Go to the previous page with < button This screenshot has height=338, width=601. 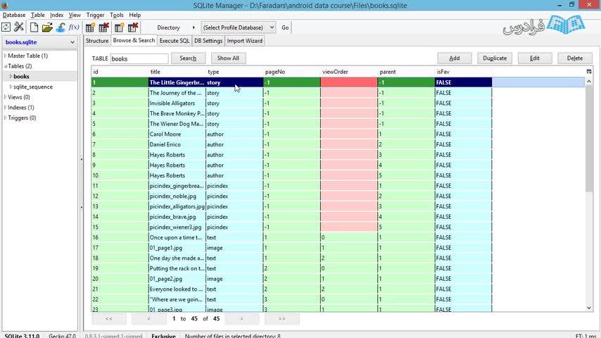click(x=148, y=318)
